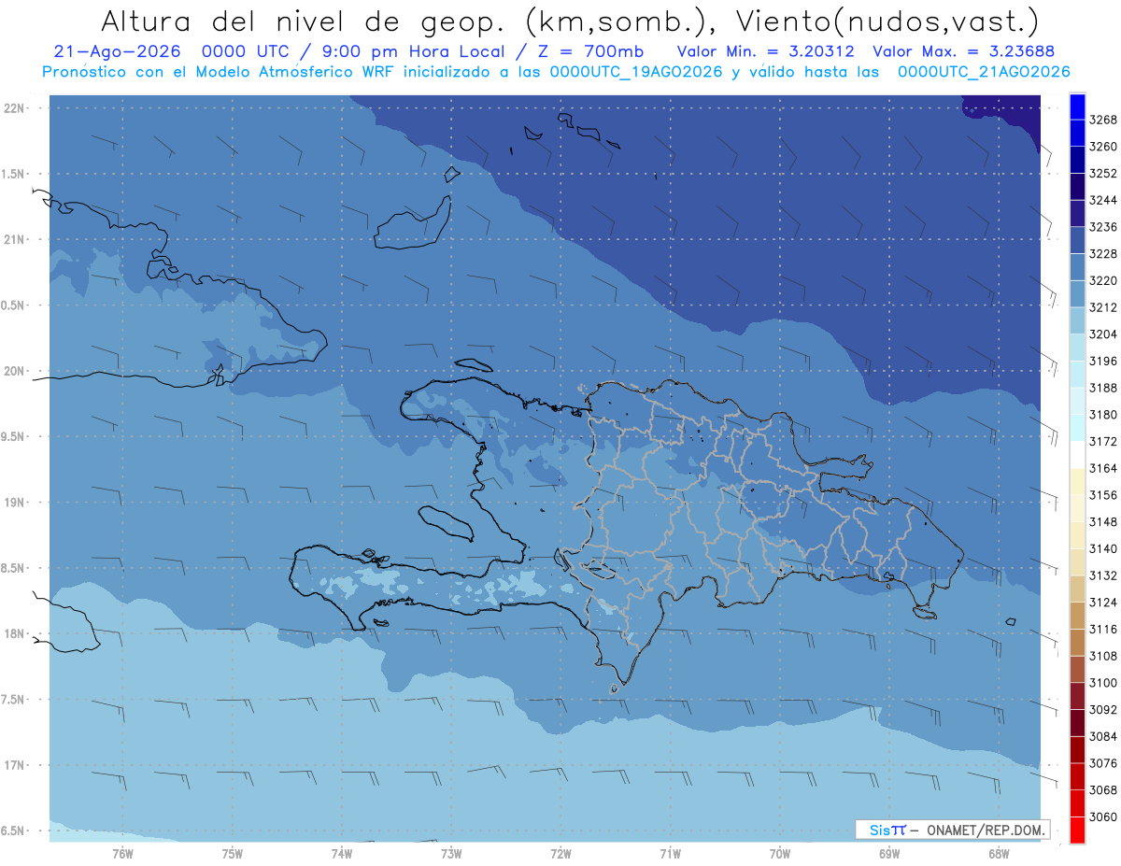The height and width of the screenshot is (866, 1121).
Task: Click the latitude label '22N'
Action: pos(15,107)
